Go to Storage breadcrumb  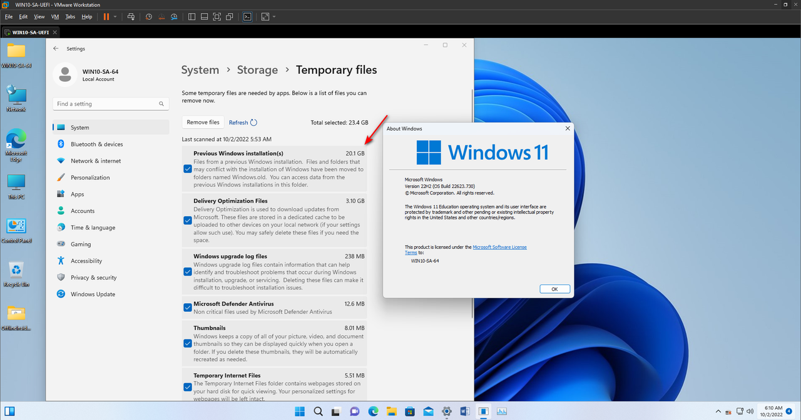click(x=257, y=70)
